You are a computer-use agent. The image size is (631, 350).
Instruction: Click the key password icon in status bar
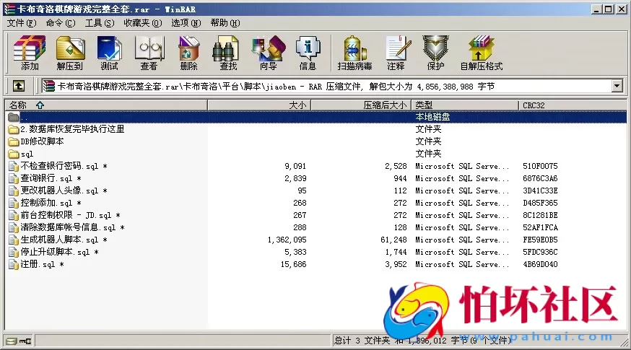[x=26, y=341]
